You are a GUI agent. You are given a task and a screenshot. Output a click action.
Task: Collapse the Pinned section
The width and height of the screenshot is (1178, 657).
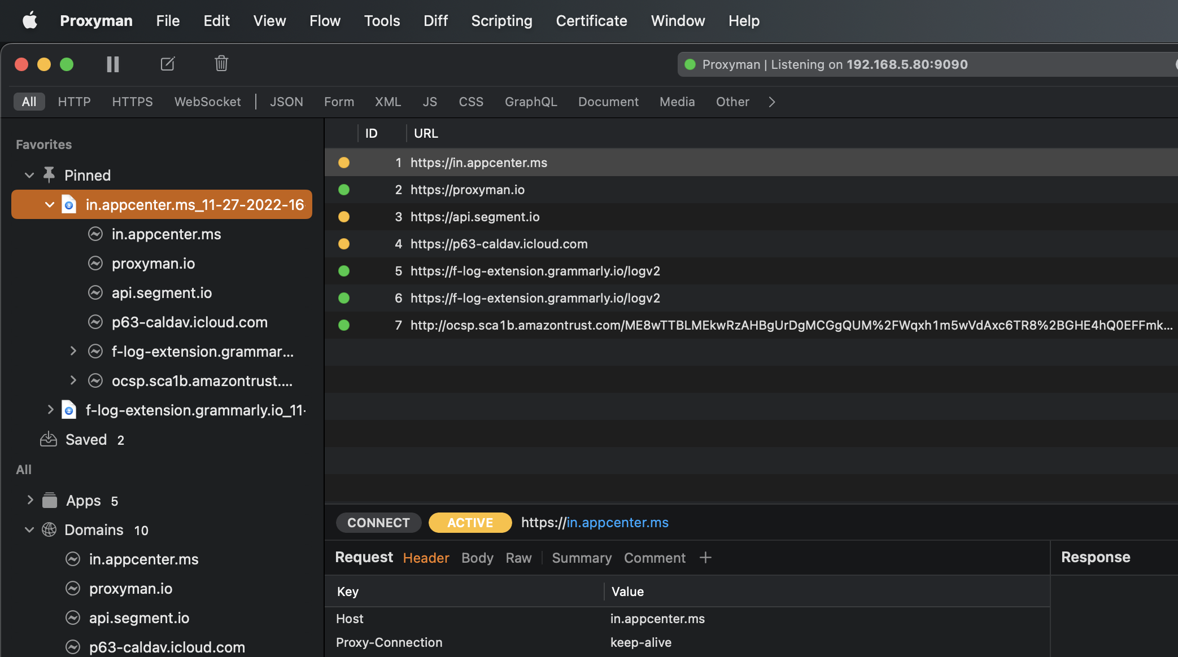pyautogui.click(x=29, y=175)
